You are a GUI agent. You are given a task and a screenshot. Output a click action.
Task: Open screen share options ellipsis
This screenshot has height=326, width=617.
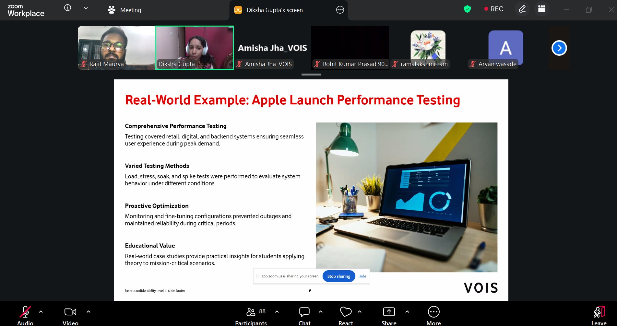click(x=340, y=10)
